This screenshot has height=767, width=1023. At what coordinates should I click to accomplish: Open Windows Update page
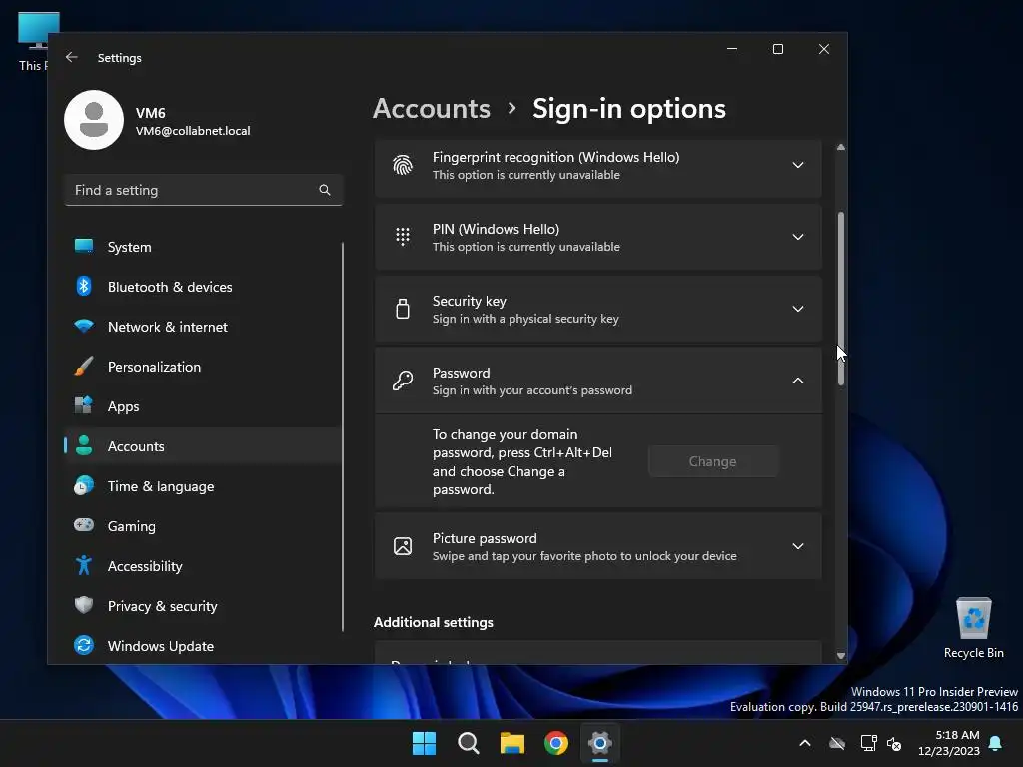[x=203, y=646]
